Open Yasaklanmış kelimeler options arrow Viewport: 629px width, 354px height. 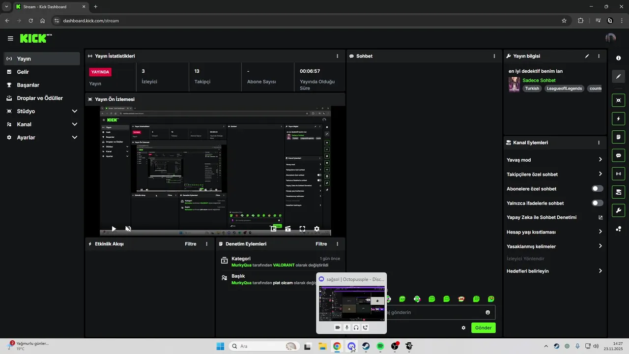point(600,246)
